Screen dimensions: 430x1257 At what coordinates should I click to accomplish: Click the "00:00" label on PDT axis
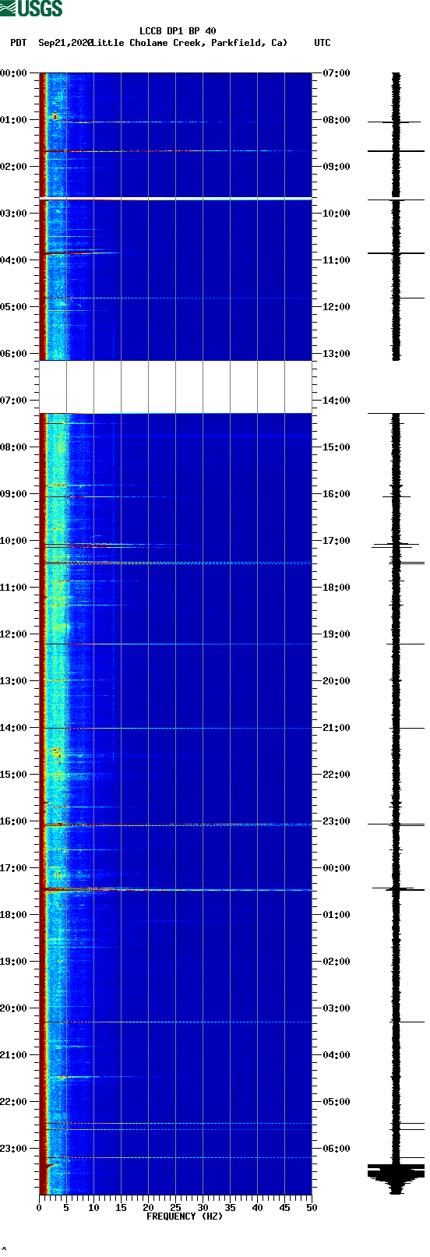coord(13,73)
